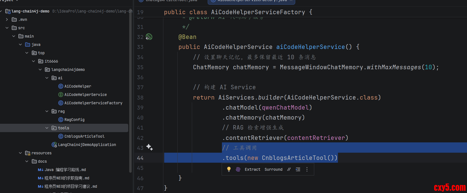This screenshot has width=467, height=193.
Task: Collapse the tools folder
Action: 47,128
